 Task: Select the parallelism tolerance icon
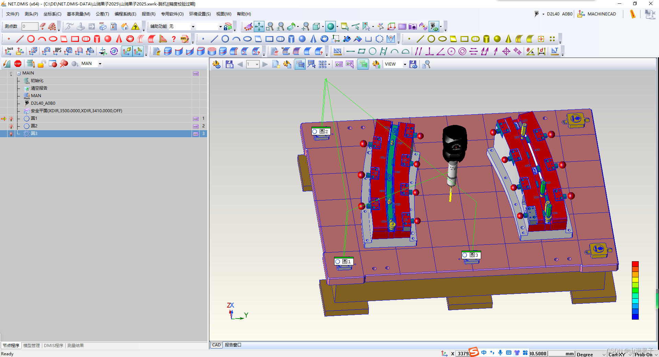pyautogui.click(x=418, y=51)
